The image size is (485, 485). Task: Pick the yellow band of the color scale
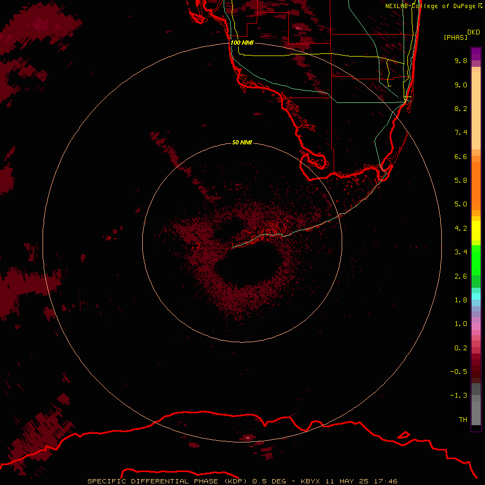pyautogui.click(x=476, y=231)
